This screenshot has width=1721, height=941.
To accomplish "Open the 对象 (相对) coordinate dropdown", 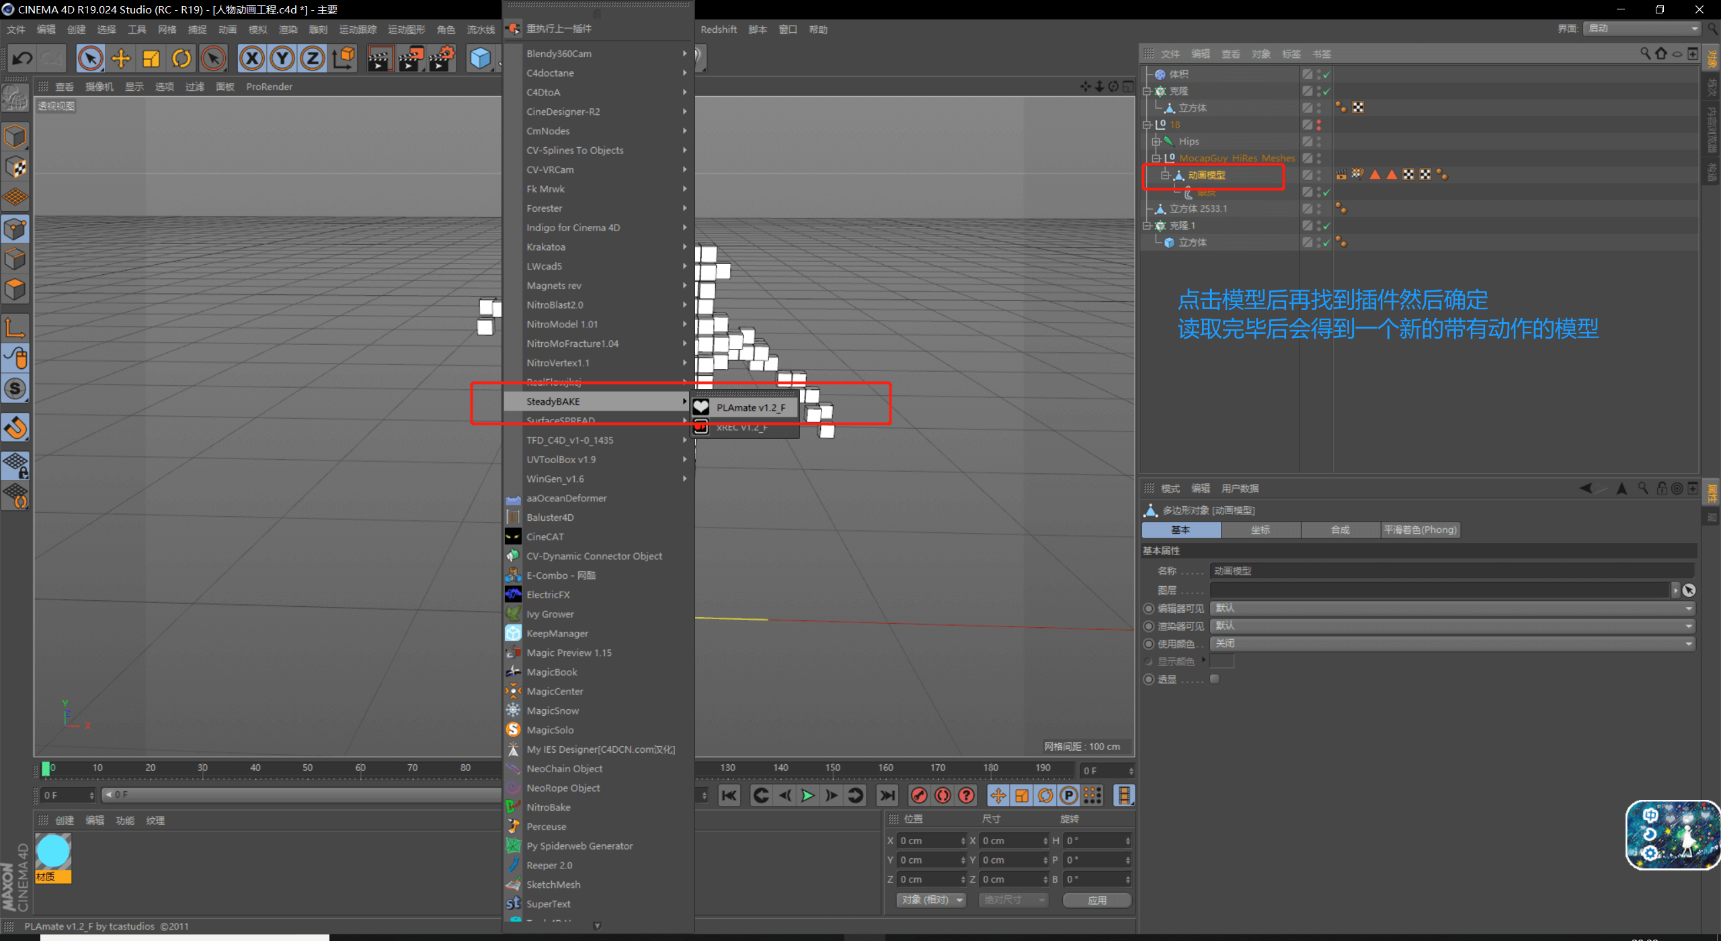I will [931, 899].
